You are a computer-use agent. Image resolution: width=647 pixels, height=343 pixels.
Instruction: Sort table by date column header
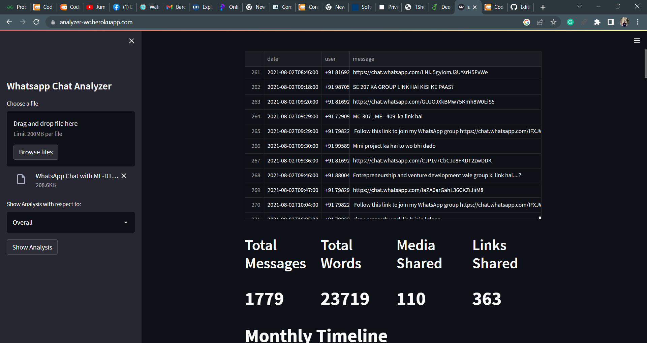click(292, 59)
